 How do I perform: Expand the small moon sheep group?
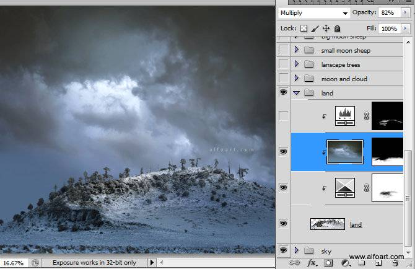pyautogui.click(x=297, y=50)
